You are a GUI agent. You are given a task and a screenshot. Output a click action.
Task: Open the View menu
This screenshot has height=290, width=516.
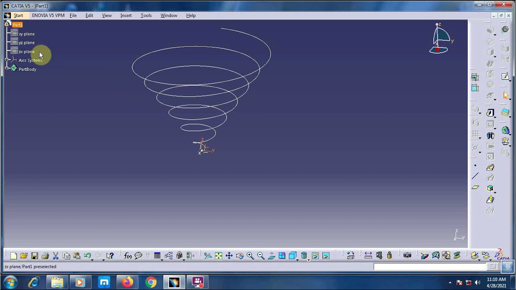(x=107, y=15)
